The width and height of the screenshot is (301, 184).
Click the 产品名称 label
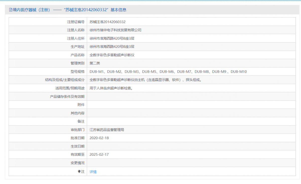(78, 55)
